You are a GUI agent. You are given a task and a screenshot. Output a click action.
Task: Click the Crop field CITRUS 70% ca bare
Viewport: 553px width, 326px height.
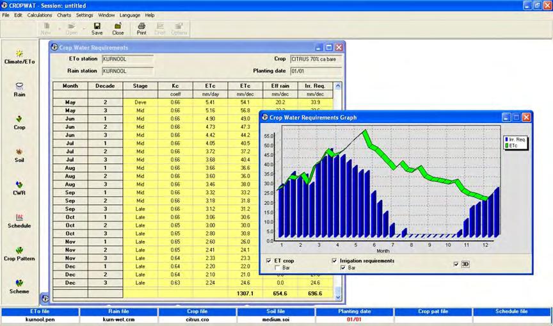[x=316, y=60]
